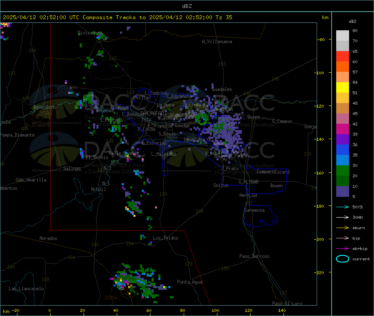Click the Cda_Amarilla map label
374x316 pixels.
(31, 180)
